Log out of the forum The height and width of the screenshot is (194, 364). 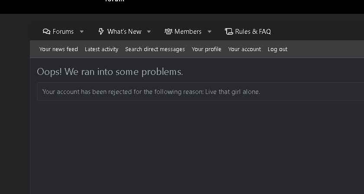pos(277,49)
